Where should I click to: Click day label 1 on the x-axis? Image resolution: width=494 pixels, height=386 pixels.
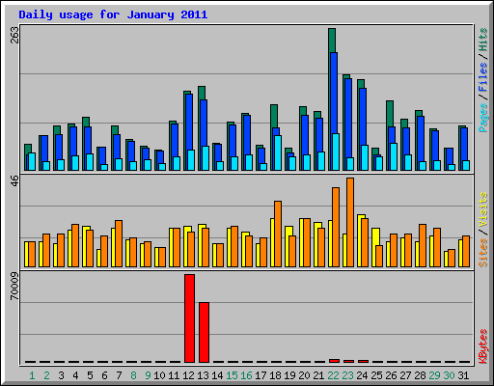pyautogui.click(x=32, y=375)
